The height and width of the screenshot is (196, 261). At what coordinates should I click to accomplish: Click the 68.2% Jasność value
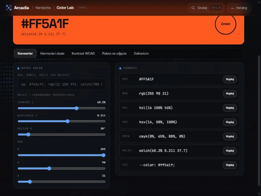pyautogui.click(x=101, y=102)
